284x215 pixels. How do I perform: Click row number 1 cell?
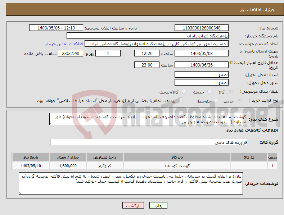(272, 166)
